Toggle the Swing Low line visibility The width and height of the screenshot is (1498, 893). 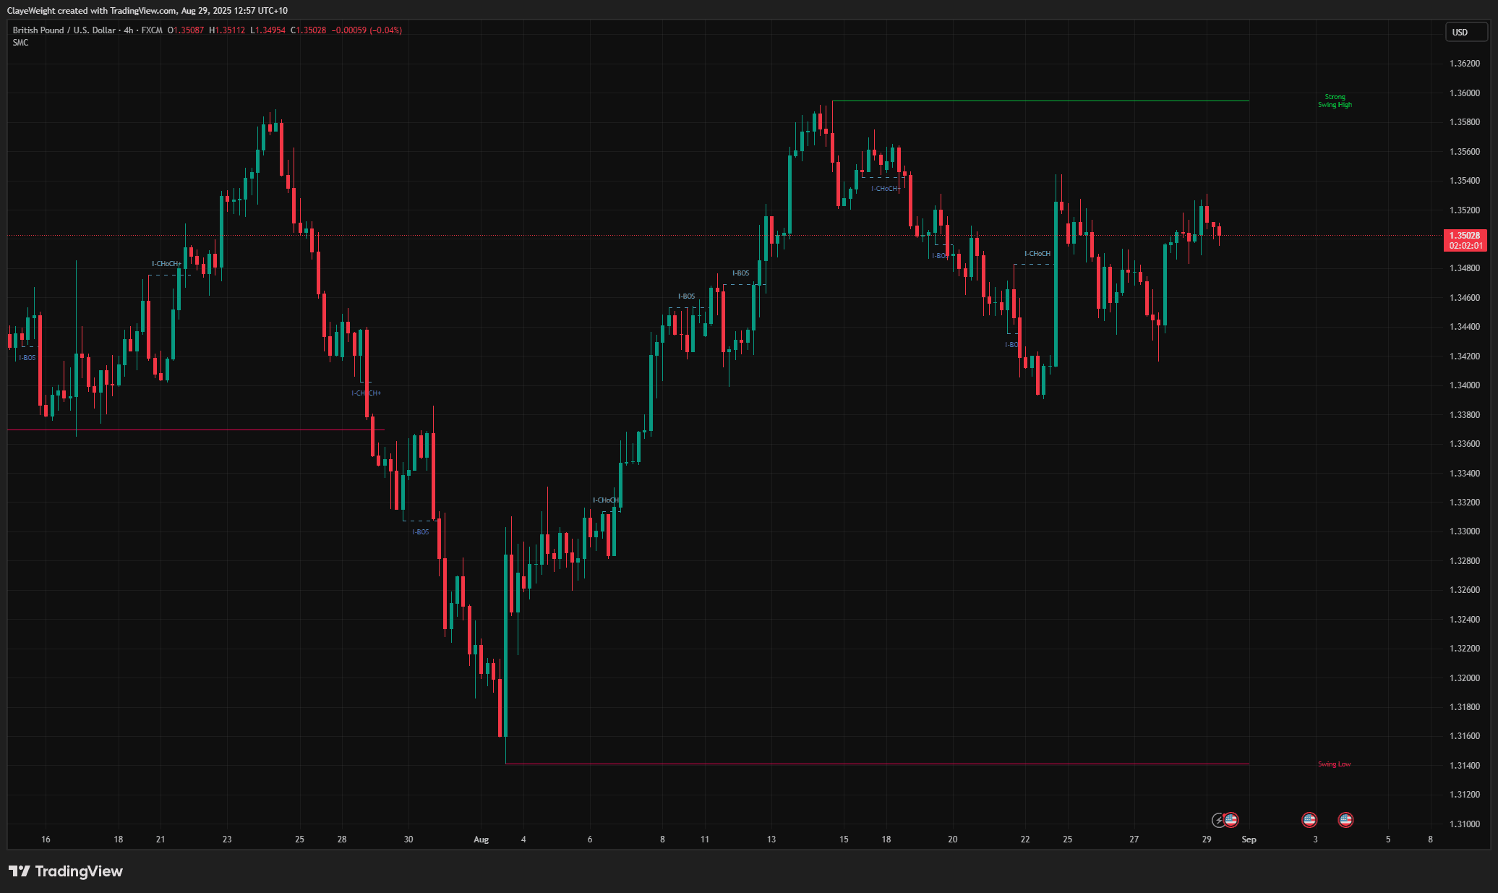[x=1333, y=763]
